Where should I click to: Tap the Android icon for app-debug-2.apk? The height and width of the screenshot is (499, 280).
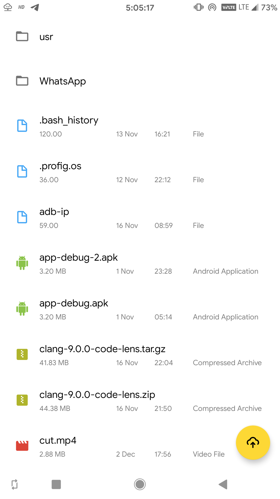[22, 263]
